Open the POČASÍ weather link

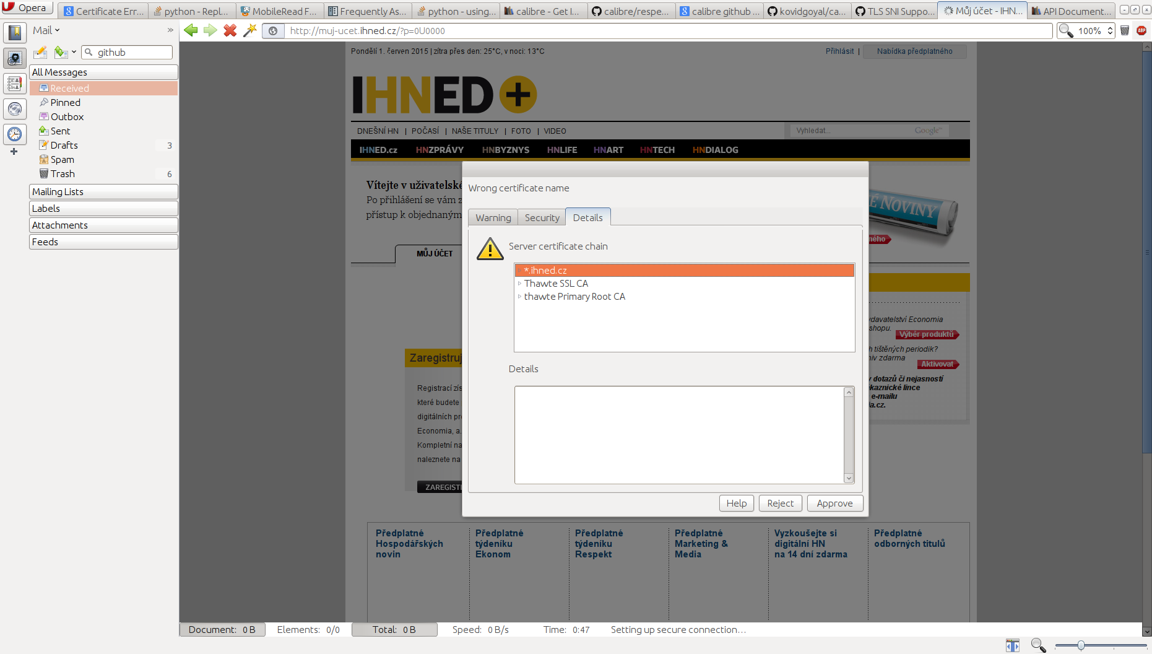(x=425, y=131)
